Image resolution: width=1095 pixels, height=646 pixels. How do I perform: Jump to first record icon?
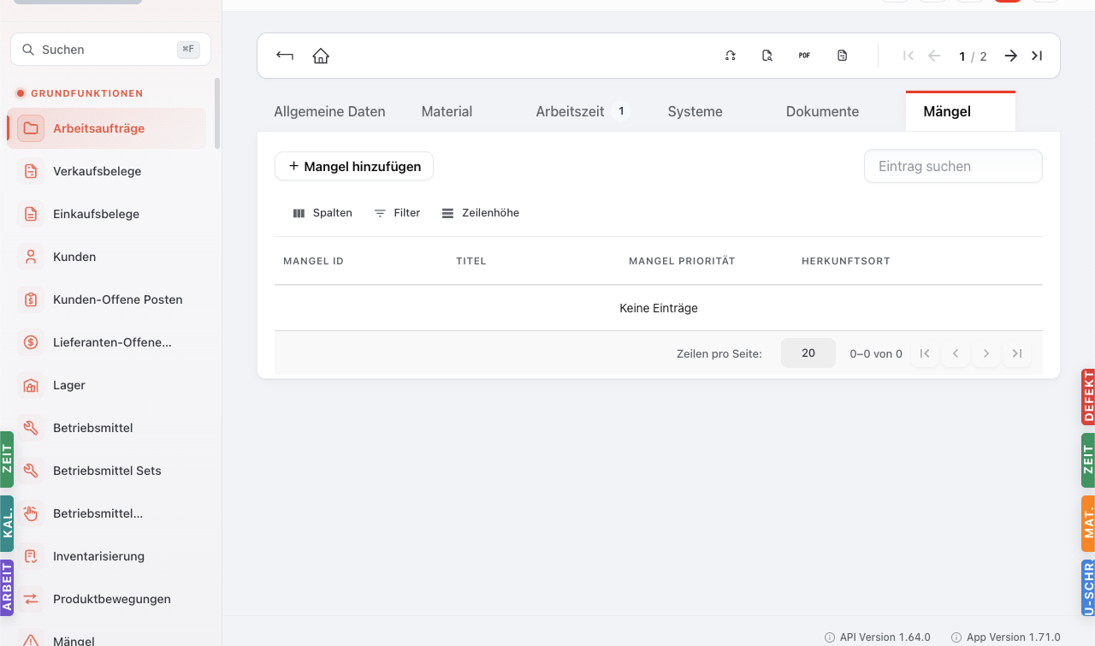(x=909, y=56)
